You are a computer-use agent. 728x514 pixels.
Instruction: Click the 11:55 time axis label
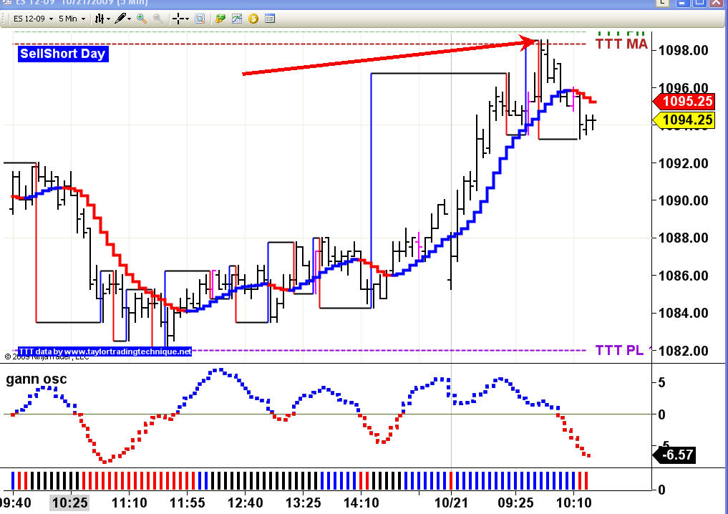188,503
